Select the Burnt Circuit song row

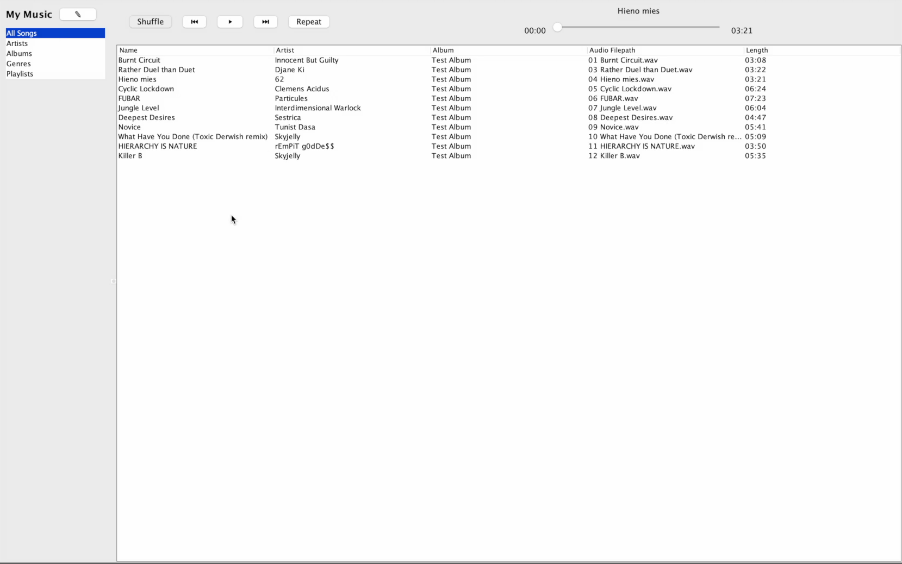(139, 60)
